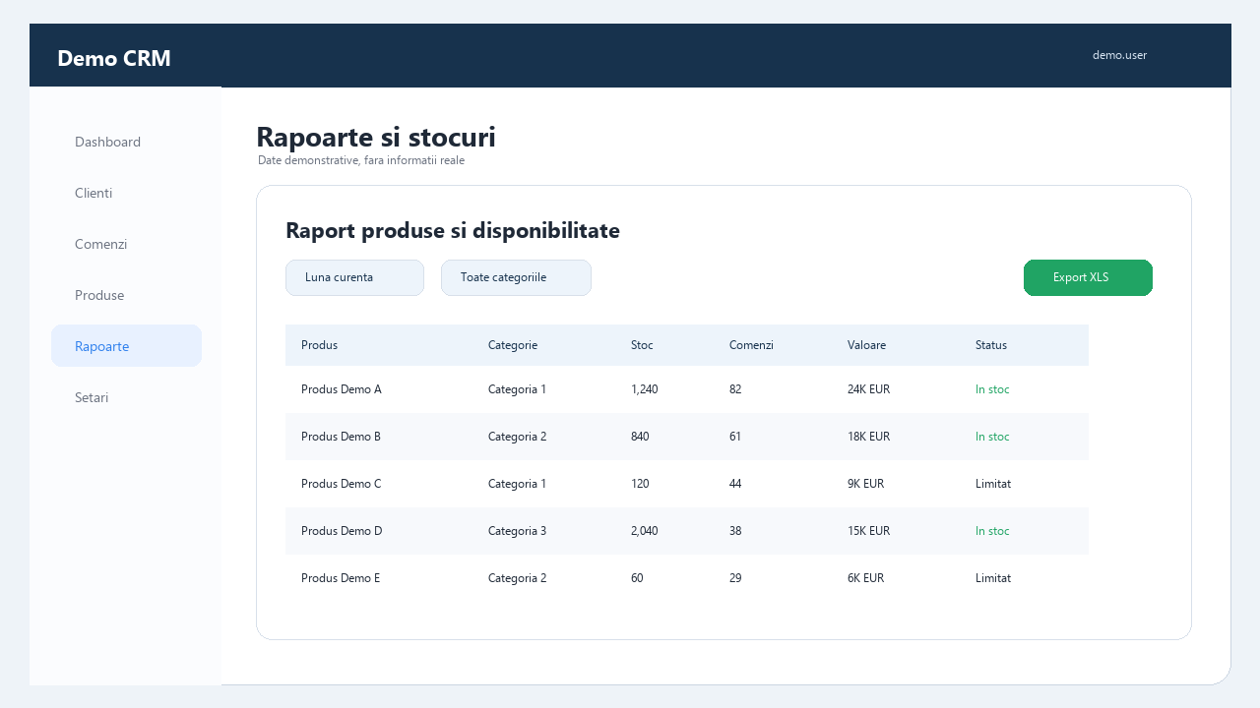The width and height of the screenshot is (1260, 708).
Task: Click Categoria 2 in Produs Demo E row
Action: [x=517, y=578]
